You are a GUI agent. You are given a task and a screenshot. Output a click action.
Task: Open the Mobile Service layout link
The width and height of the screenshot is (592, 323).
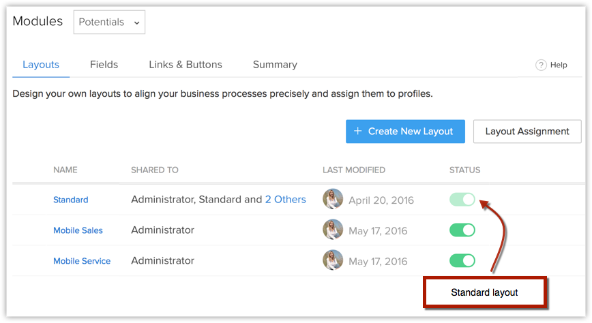pyautogui.click(x=82, y=261)
